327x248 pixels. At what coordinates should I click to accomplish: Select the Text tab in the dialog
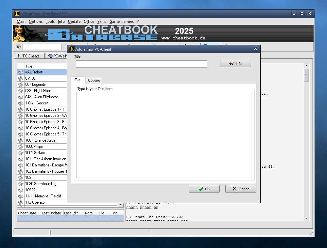click(x=78, y=80)
